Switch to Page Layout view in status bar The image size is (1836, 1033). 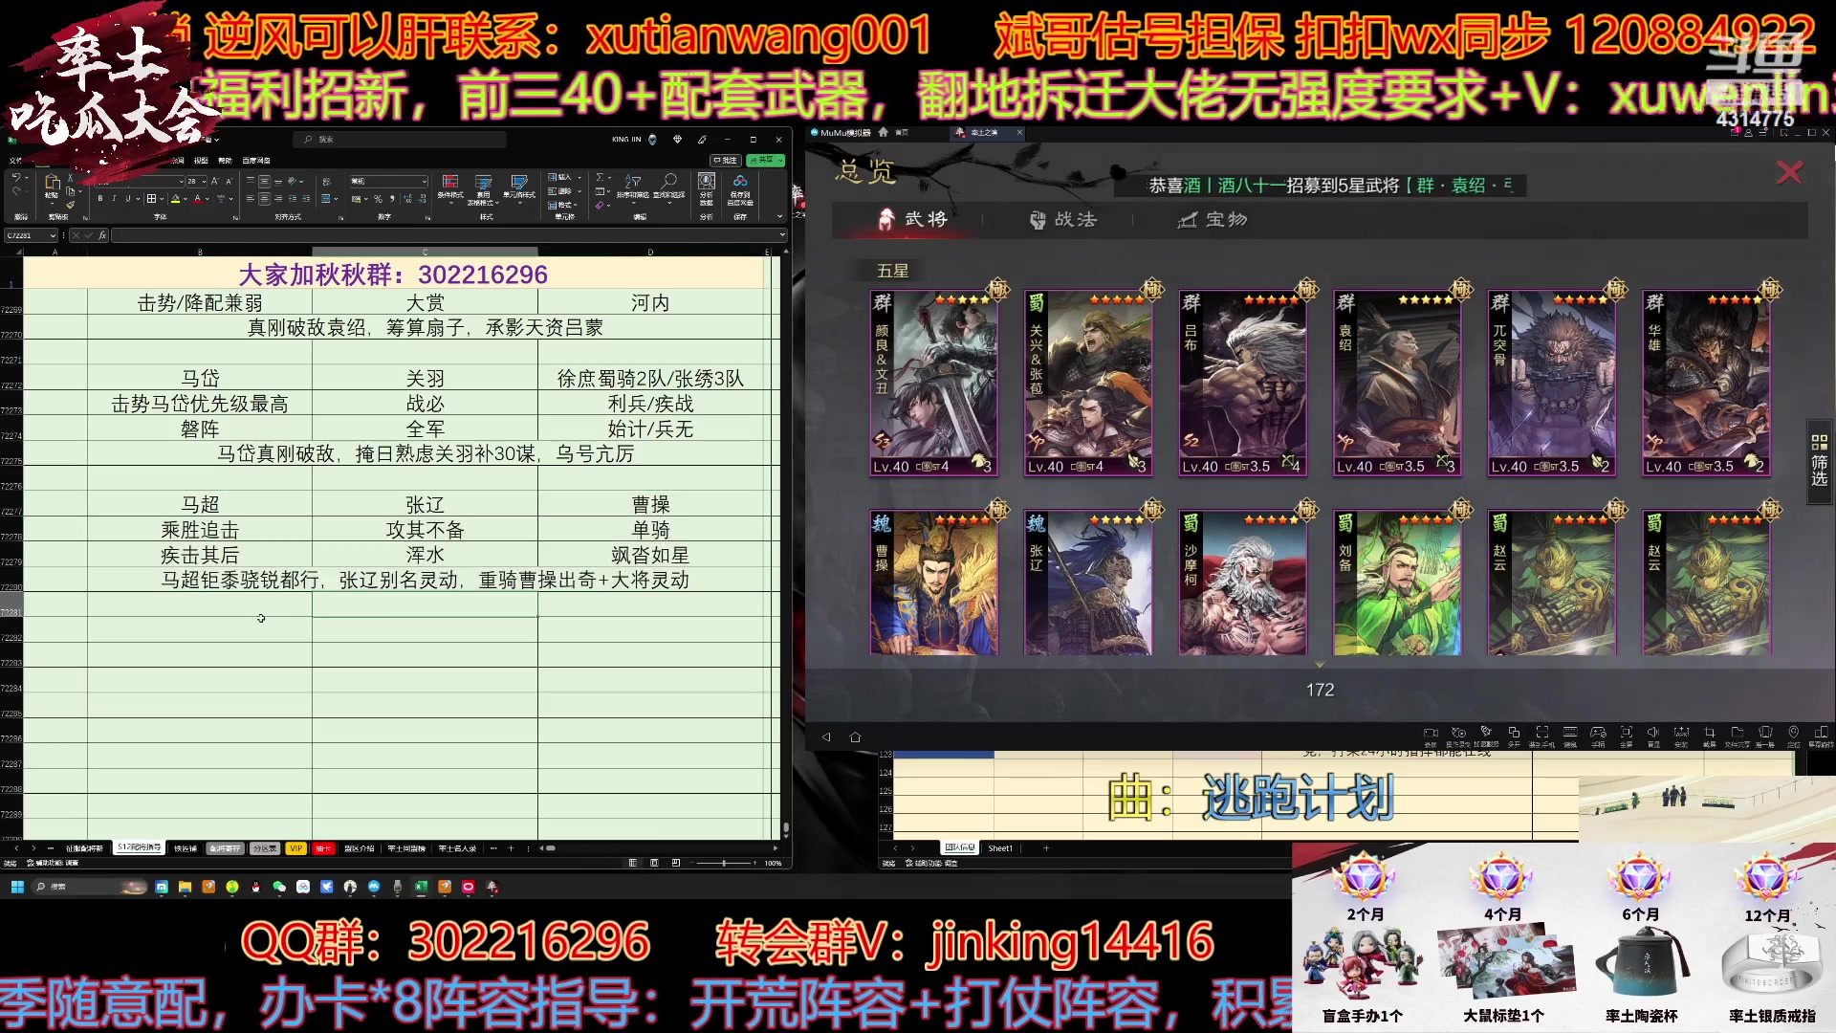[x=654, y=863]
